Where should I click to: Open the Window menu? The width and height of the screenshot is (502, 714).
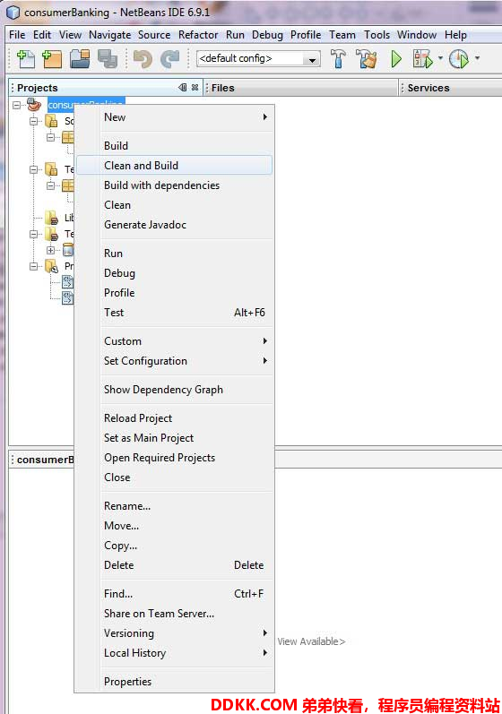pos(417,35)
